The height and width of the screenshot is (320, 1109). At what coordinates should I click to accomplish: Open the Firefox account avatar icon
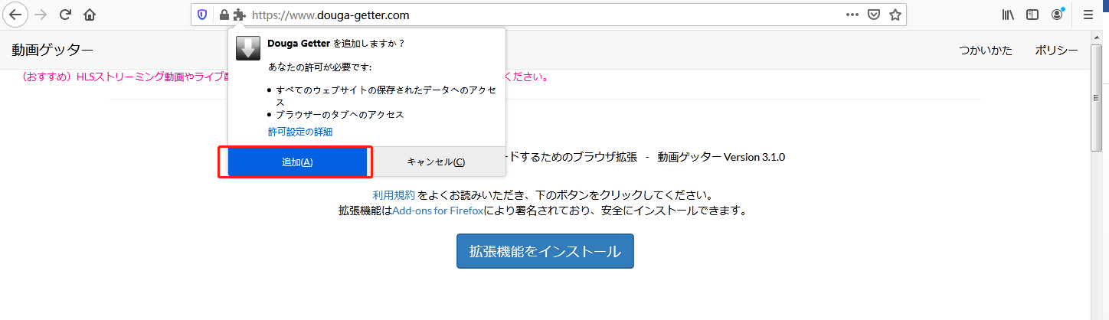(1058, 15)
